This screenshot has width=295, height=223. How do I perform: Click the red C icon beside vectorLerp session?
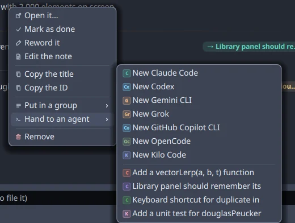click(127, 173)
